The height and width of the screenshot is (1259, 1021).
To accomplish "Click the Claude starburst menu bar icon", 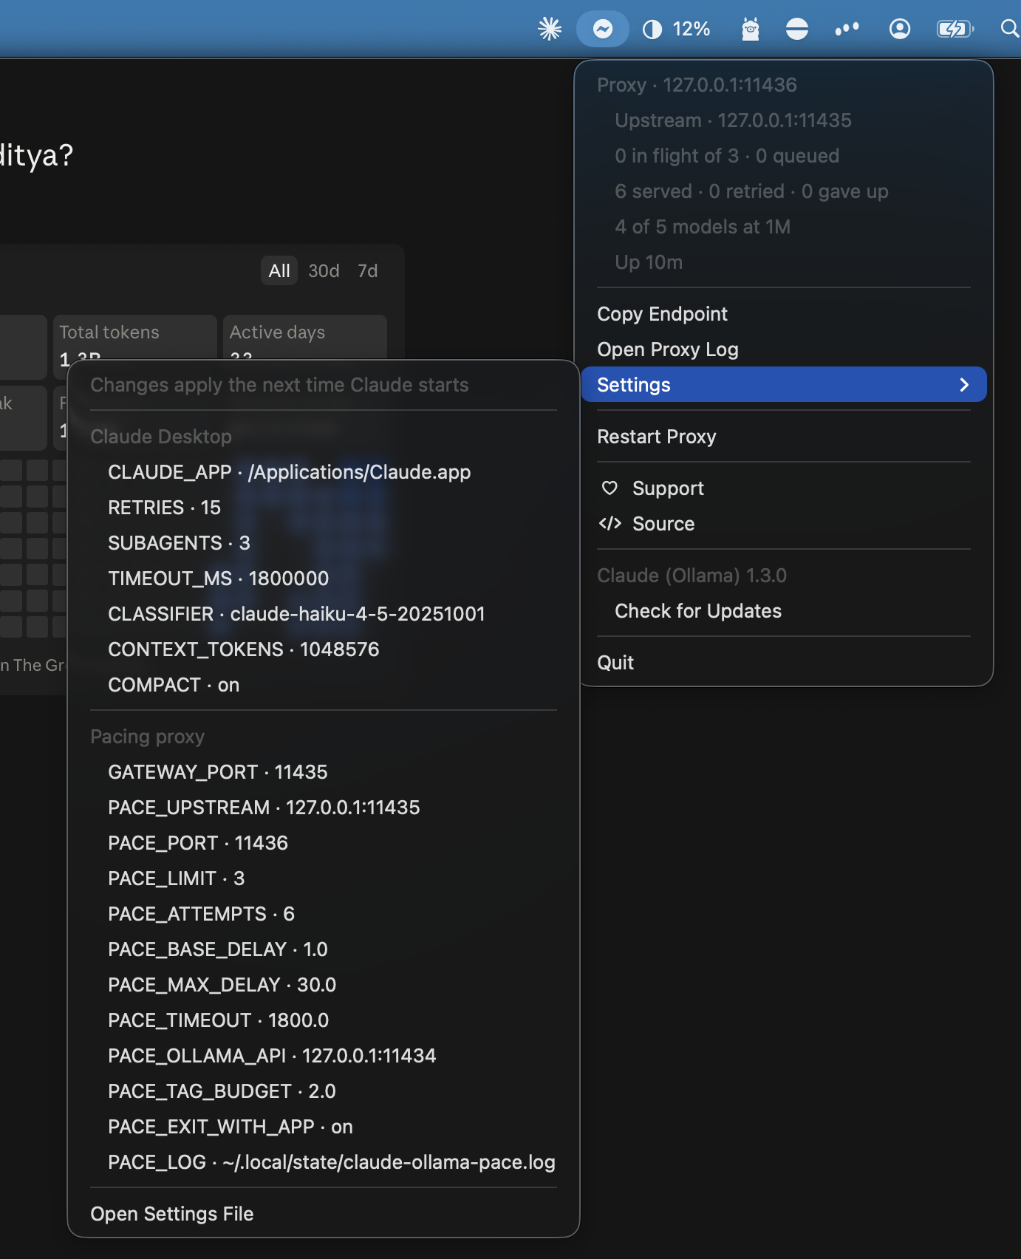I will tap(550, 29).
